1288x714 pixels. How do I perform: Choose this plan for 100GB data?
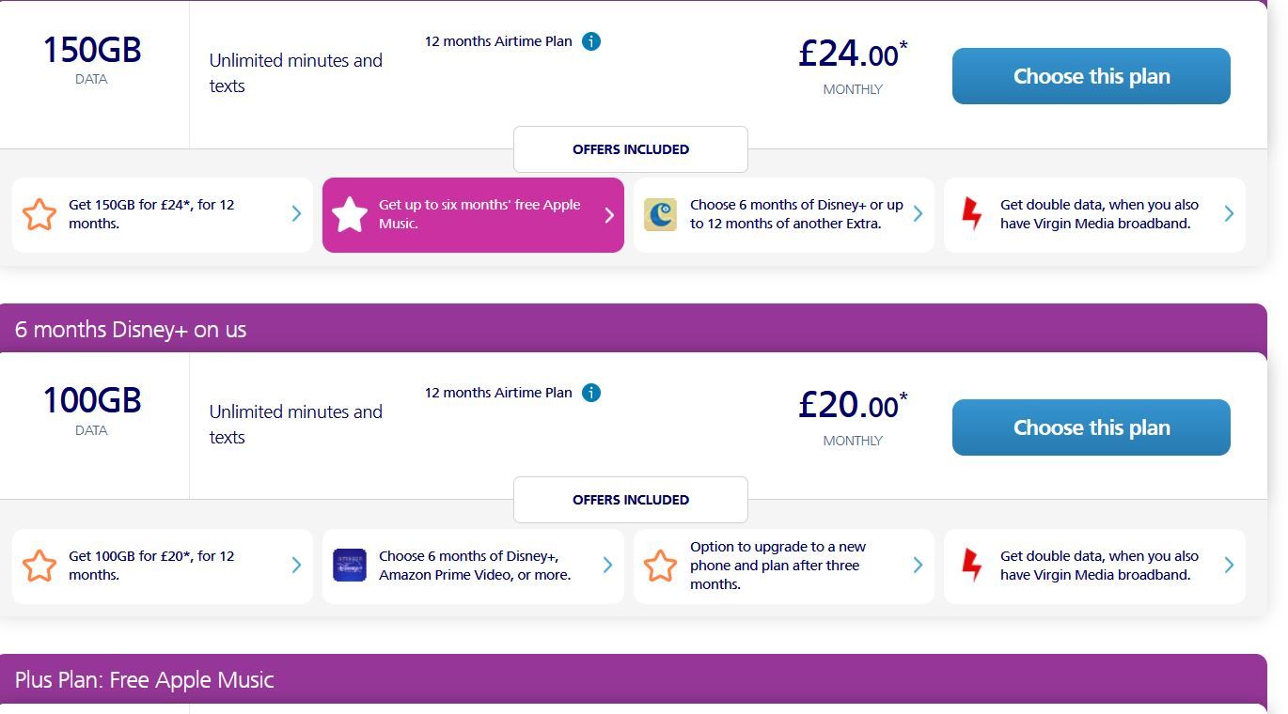[x=1091, y=427]
